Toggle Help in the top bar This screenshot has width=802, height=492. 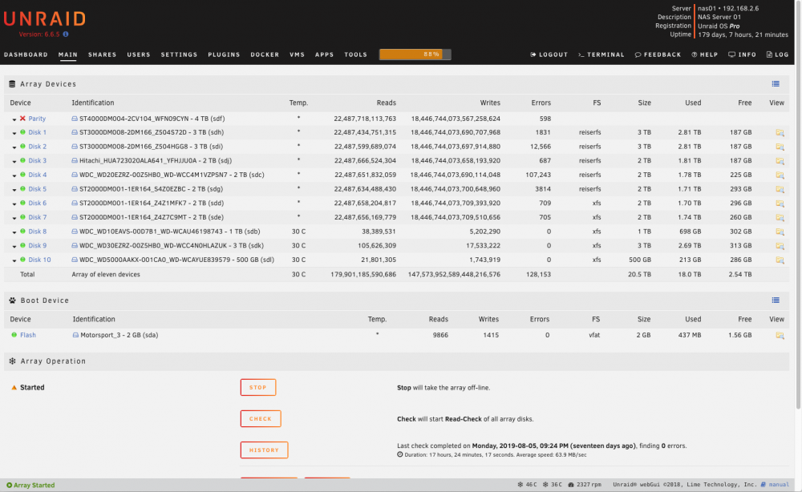705,54
